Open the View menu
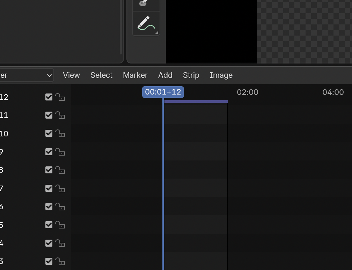The height and width of the screenshot is (270, 352). point(71,75)
